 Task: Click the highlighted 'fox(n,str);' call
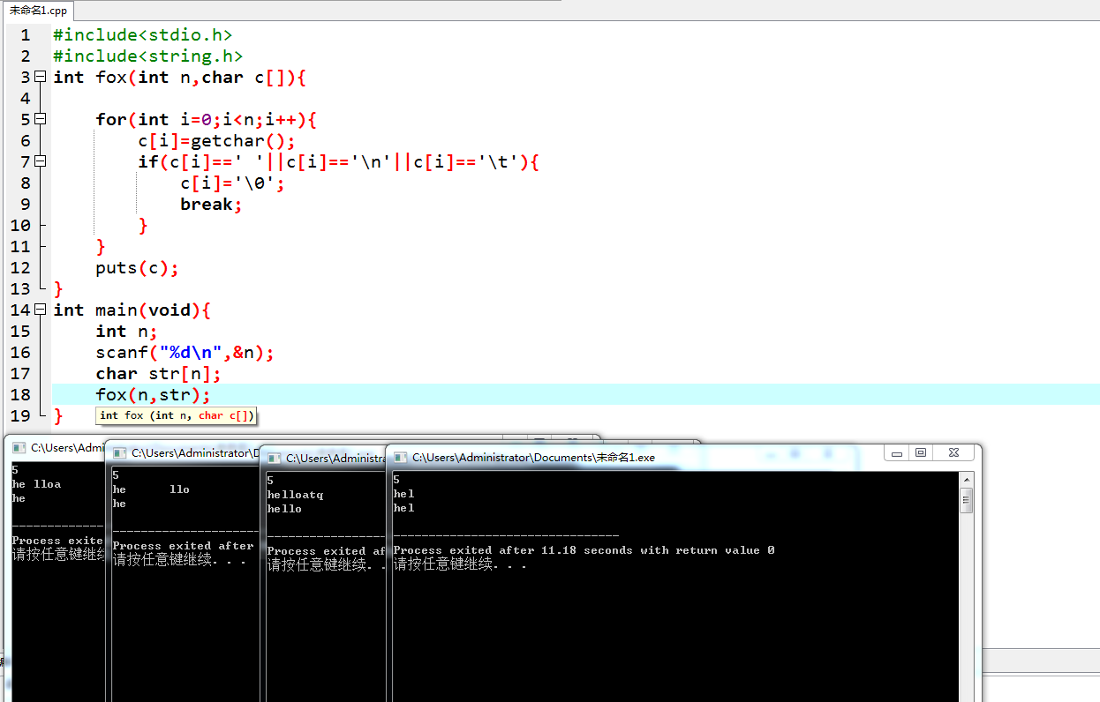click(154, 395)
